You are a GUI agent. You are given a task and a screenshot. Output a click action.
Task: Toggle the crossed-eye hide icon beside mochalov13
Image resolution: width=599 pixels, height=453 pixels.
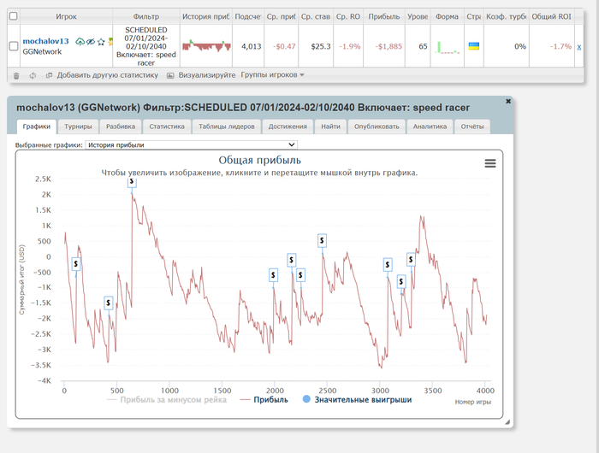[x=91, y=42]
